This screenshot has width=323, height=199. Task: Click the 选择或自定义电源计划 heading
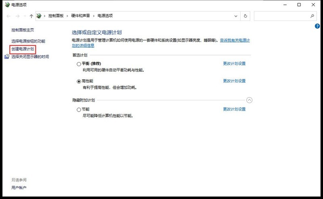point(96,33)
